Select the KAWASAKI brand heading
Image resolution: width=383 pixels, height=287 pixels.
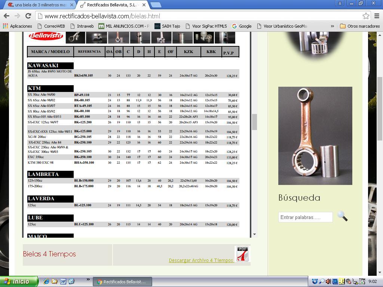coord(50,65)
